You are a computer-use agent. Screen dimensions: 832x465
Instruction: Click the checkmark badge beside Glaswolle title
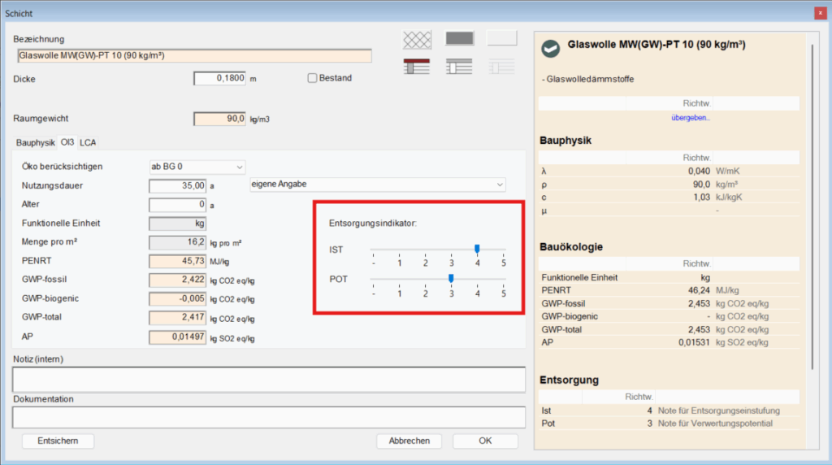coord(551,48)
